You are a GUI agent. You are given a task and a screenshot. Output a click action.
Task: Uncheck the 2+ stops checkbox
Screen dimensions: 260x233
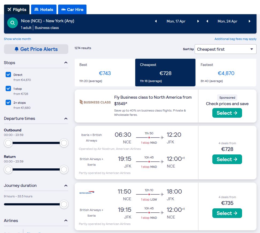coord(8,102)
